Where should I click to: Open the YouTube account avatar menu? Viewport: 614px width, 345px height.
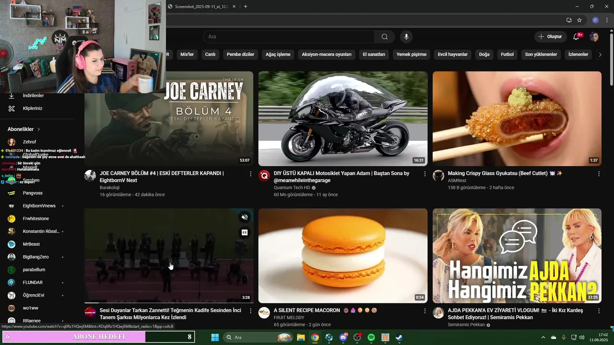click(x=594, y=37)
